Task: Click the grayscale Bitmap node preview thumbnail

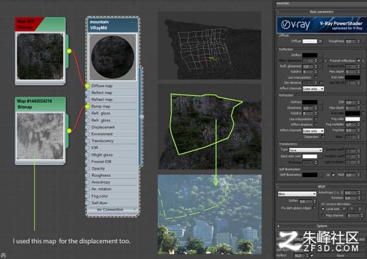Action: 40,136
